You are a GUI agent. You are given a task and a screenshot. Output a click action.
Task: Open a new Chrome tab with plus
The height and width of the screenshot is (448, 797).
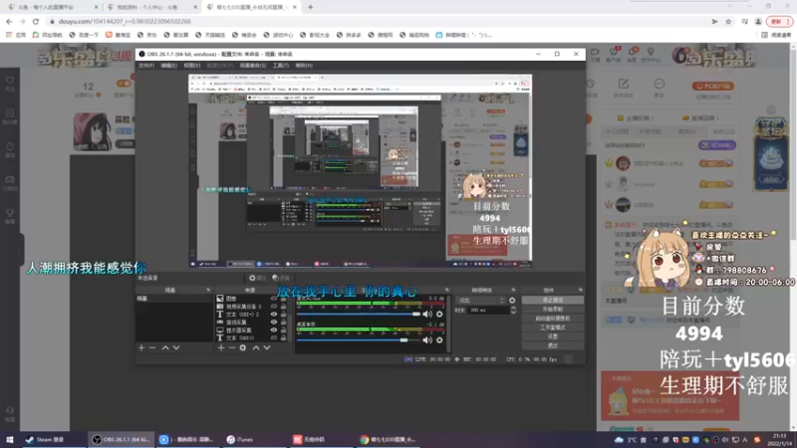pyautogui.click(x=310, y=7)
